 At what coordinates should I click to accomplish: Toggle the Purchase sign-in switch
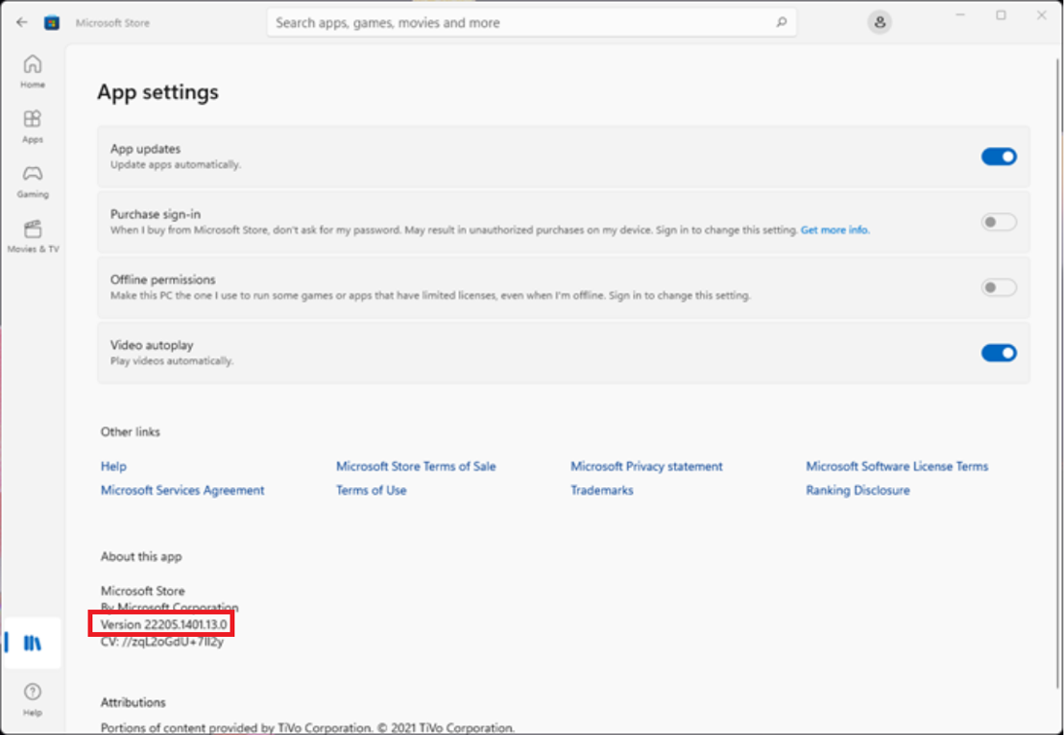(998, 222)
